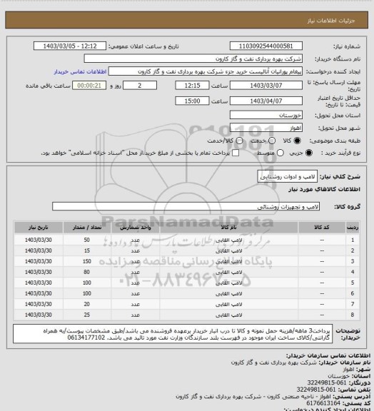
Task: Toggle the اسناد خزانه اسلامی payment checkbox
Action: (236, 153)
